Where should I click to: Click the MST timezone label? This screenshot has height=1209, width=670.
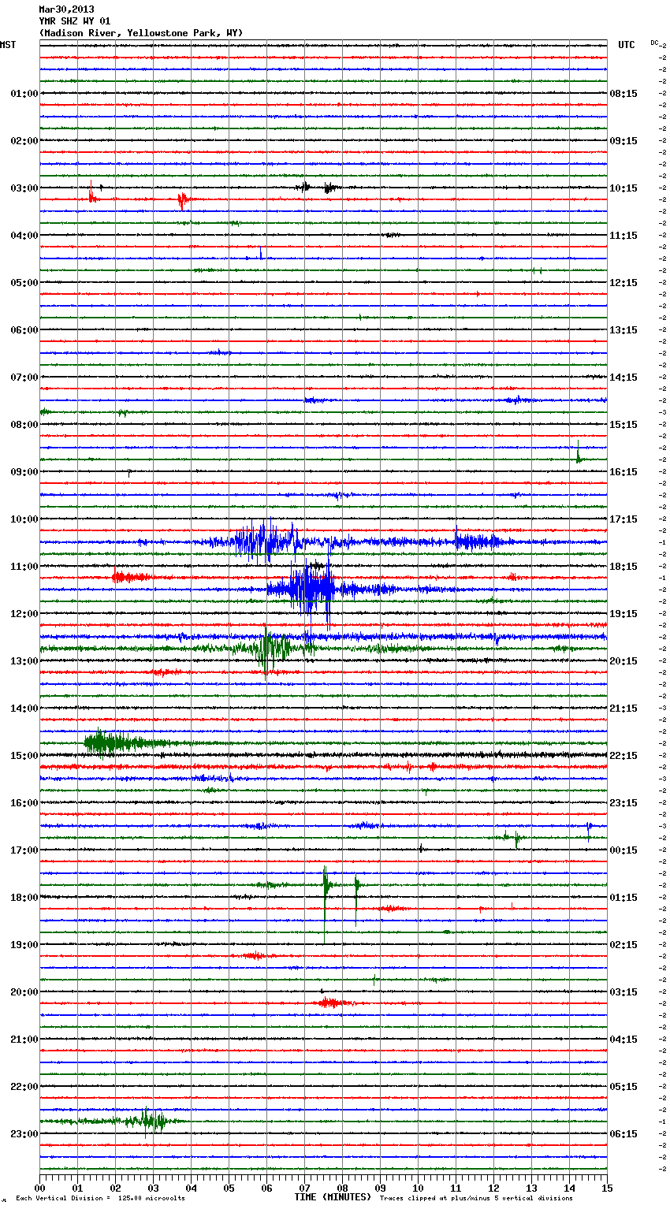(x=8, y=45)
